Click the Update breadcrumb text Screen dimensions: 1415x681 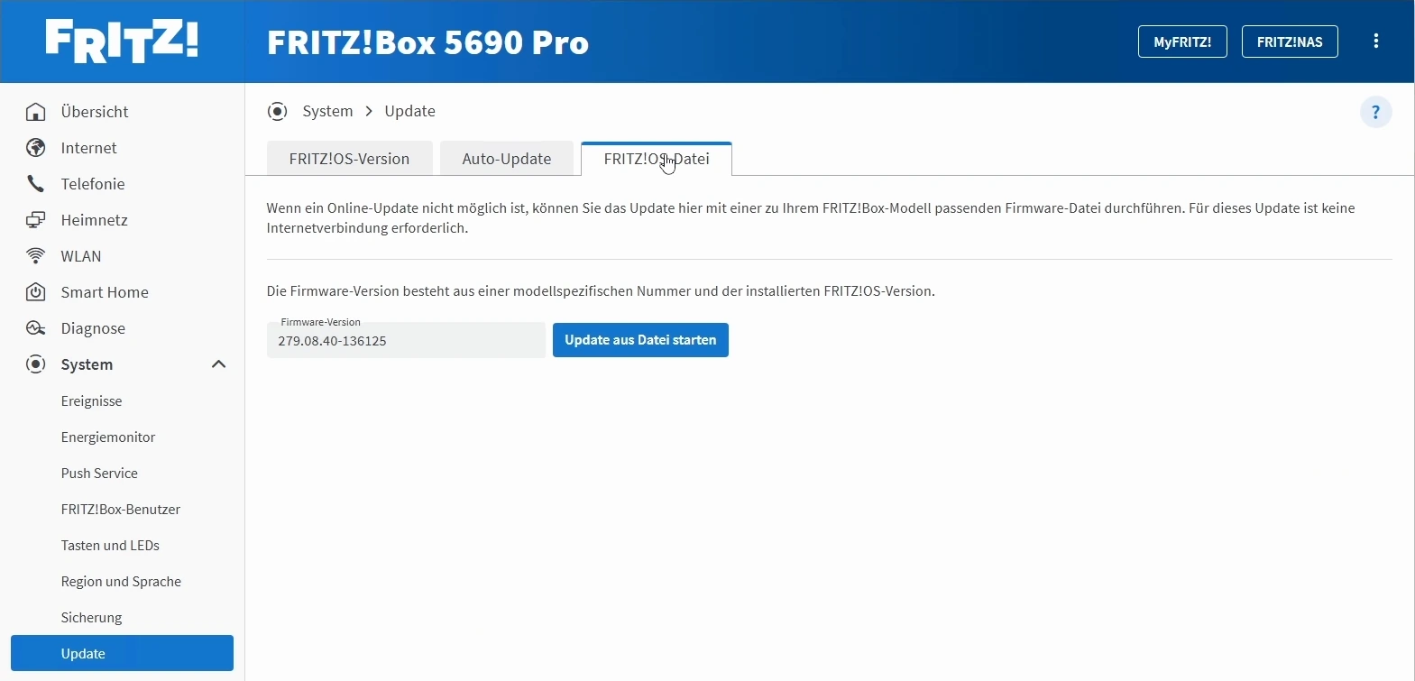(x=410, y=111)
